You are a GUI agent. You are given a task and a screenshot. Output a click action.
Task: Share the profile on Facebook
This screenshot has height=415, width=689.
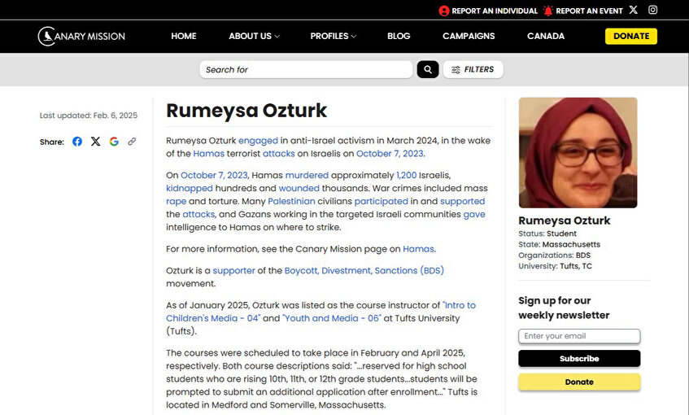tap(77, 142)
